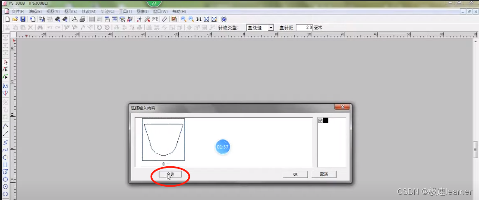This screenshot has width=479, height=200.
Task: Open the 编辑(E) menu
Action: tap(35, 11)
